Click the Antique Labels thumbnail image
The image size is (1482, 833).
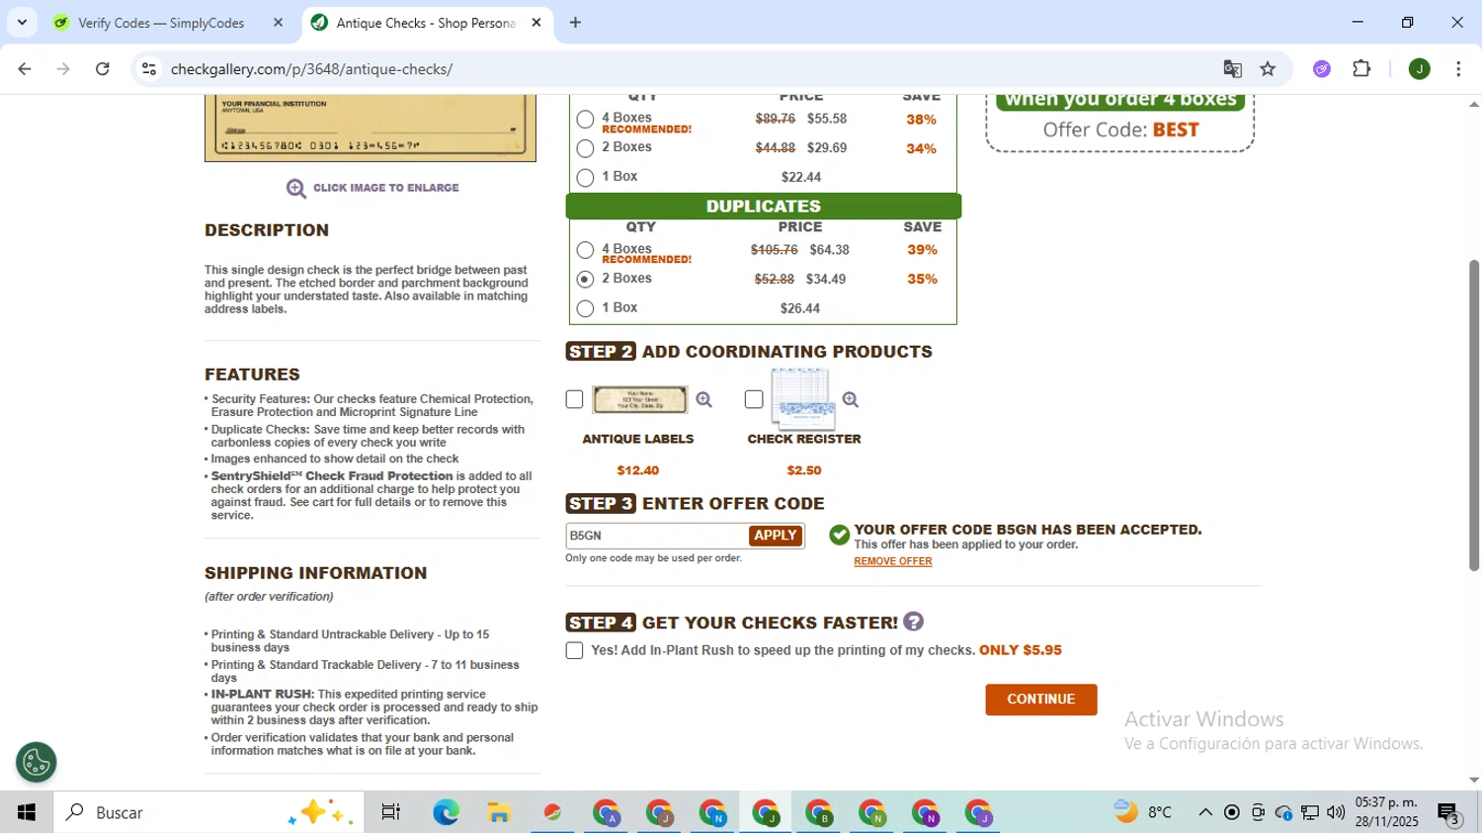pyautogui.click(x=639, y=399)
